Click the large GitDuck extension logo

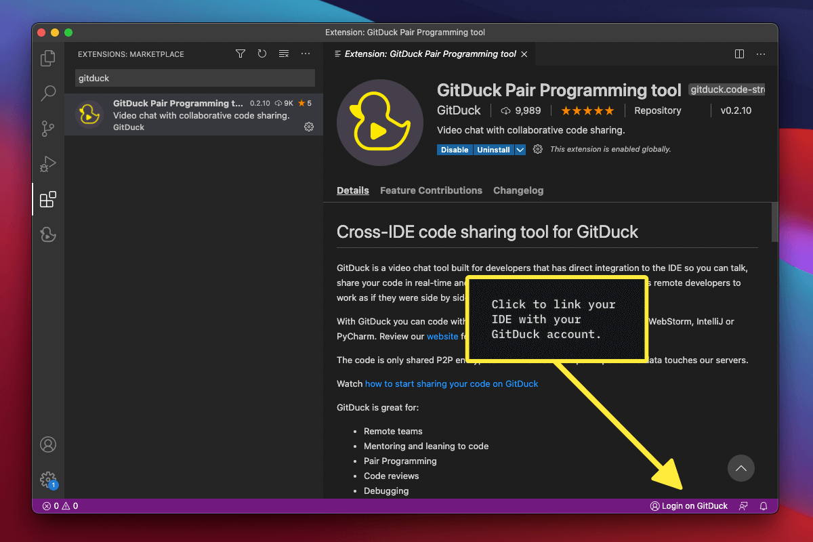click(x=379, y=124)
